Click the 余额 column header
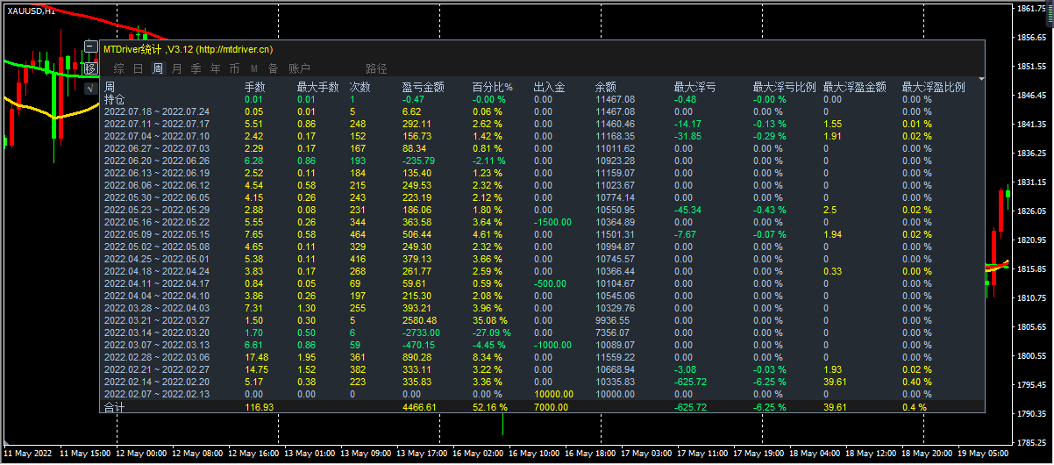Image resolution: width=1054 pixels, height=465 pixels. pos(605,88)
